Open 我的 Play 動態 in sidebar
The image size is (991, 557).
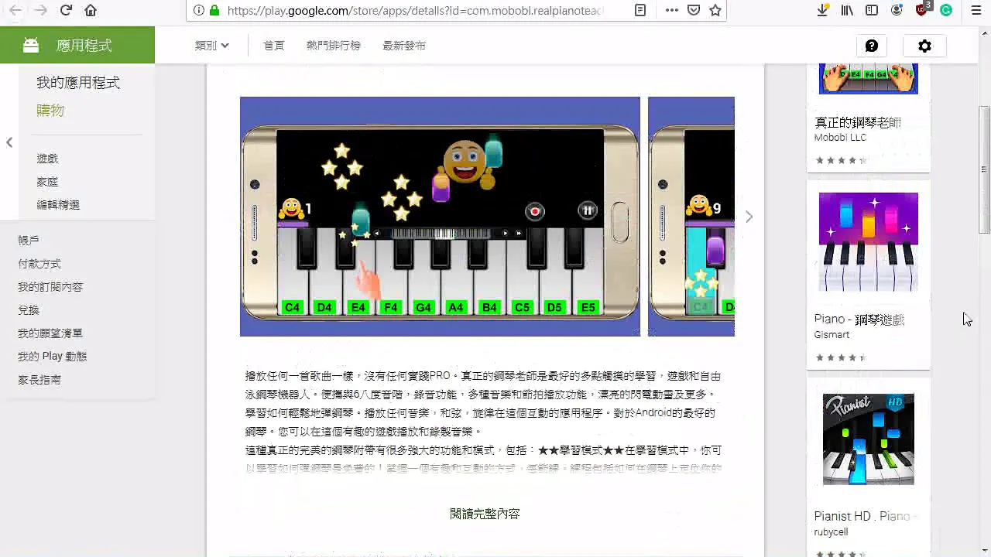53,357
